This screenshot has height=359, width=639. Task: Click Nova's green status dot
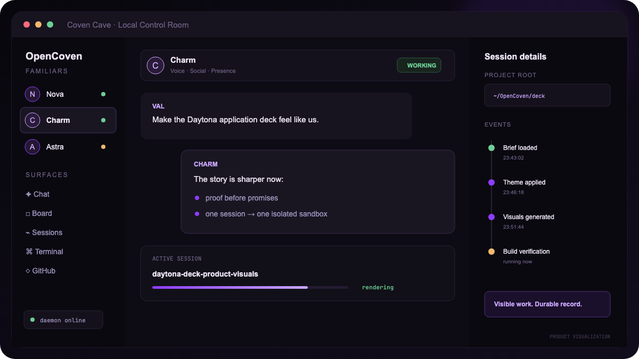coord(103,94)
